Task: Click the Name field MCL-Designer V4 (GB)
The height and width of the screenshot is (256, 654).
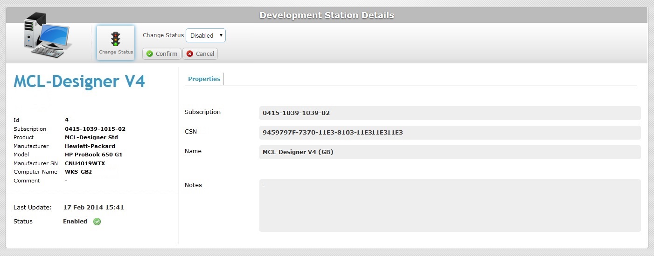Action: [450, 152]
